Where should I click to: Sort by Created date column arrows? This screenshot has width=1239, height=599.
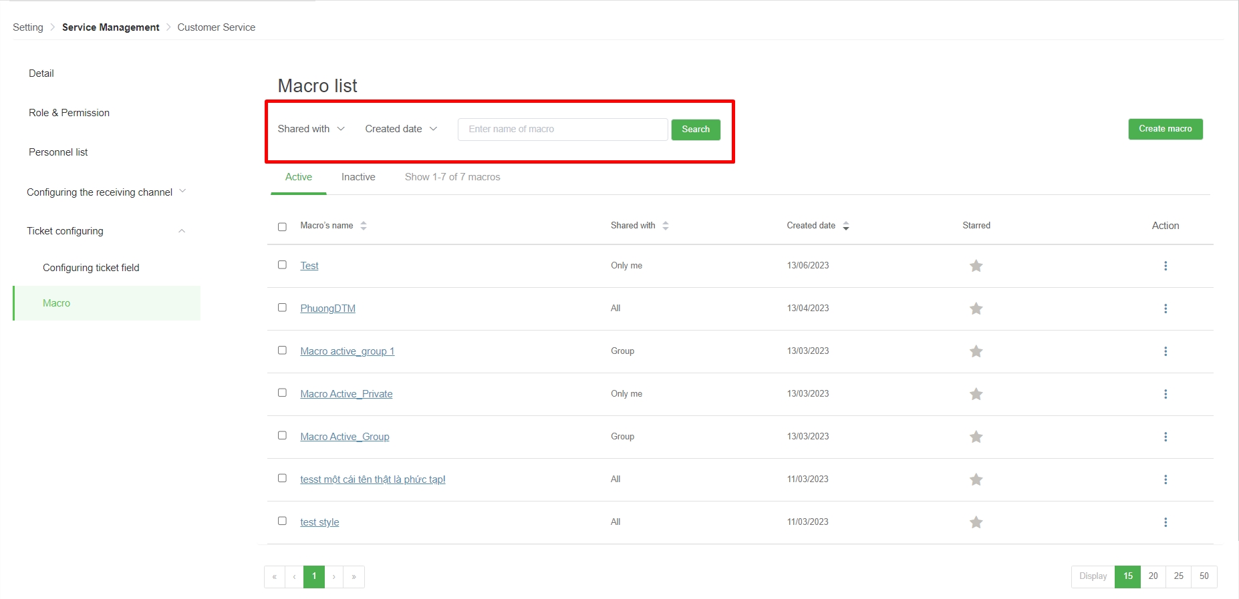coord(845,226)
